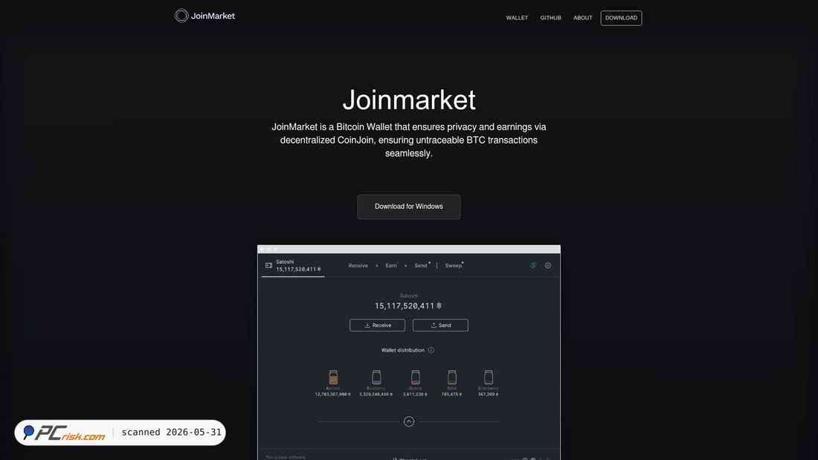Open the WALLET nav link
The width and height of the screenshot is (818, 460).
click(517, 18)
